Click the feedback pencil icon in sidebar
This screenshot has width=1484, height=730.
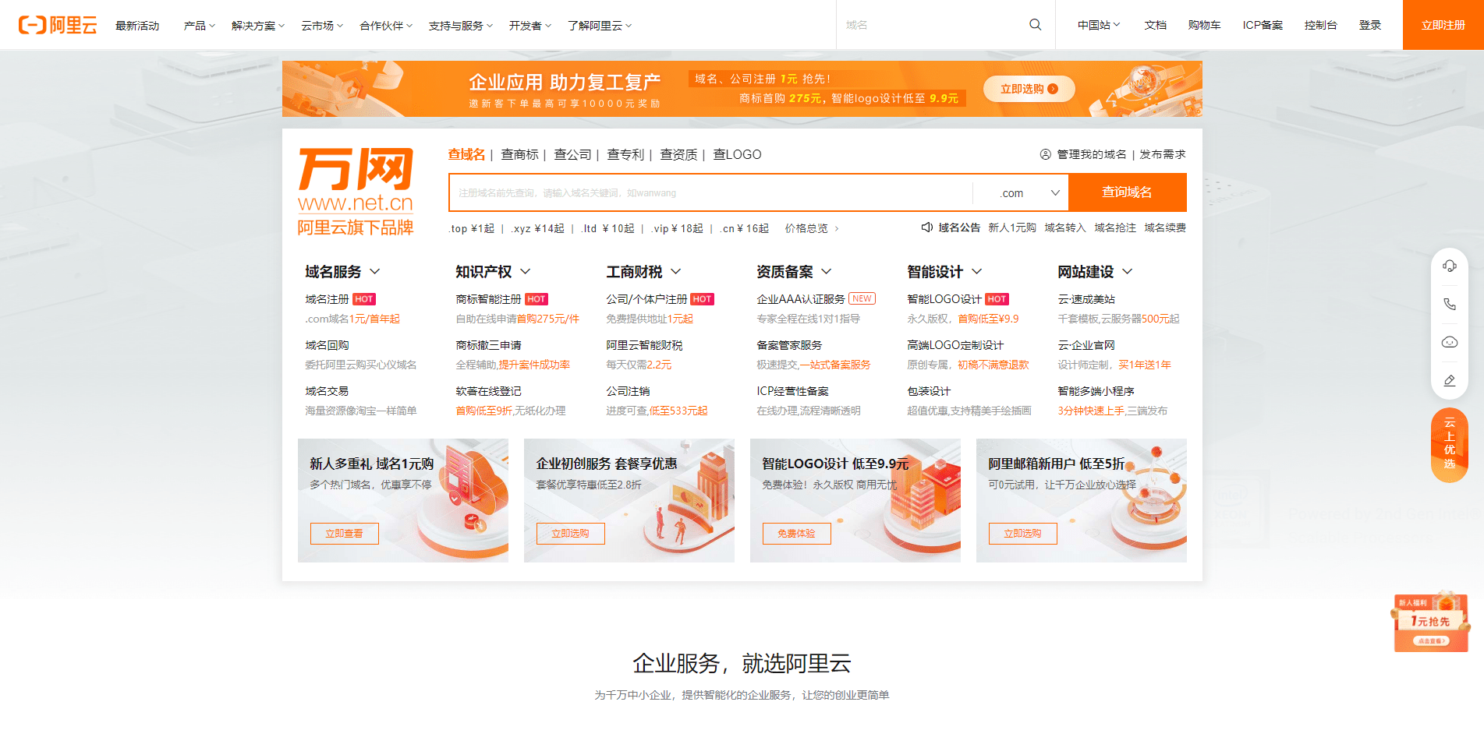(x=1450, y=380)
